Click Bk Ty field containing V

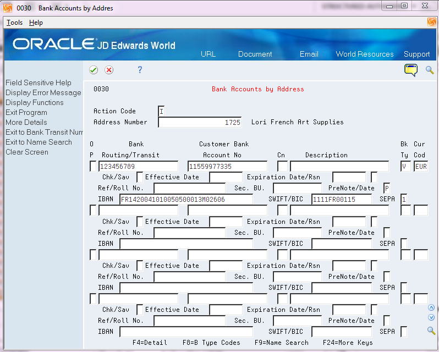coord(405,167)
